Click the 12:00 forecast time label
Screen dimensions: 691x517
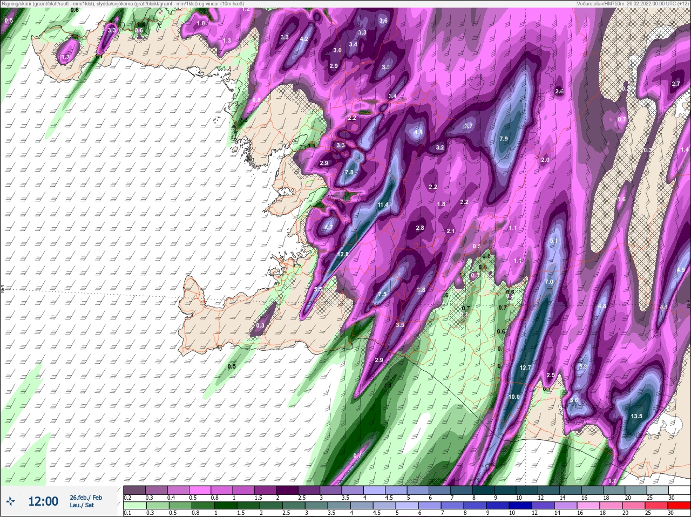tap(43, 501)
